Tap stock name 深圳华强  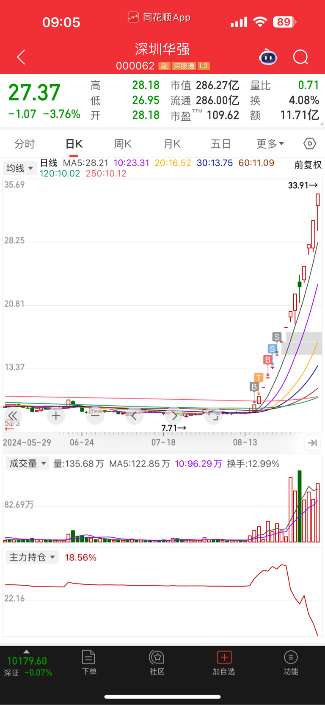[162, 49]
